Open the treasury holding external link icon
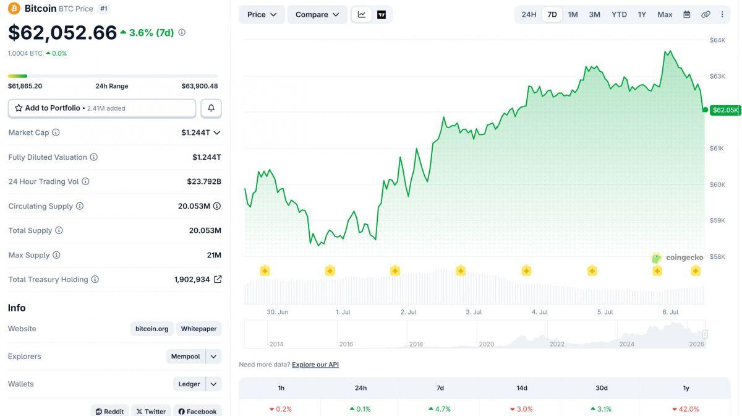Screen dimensions: 742x416 (x=218, y=279)
